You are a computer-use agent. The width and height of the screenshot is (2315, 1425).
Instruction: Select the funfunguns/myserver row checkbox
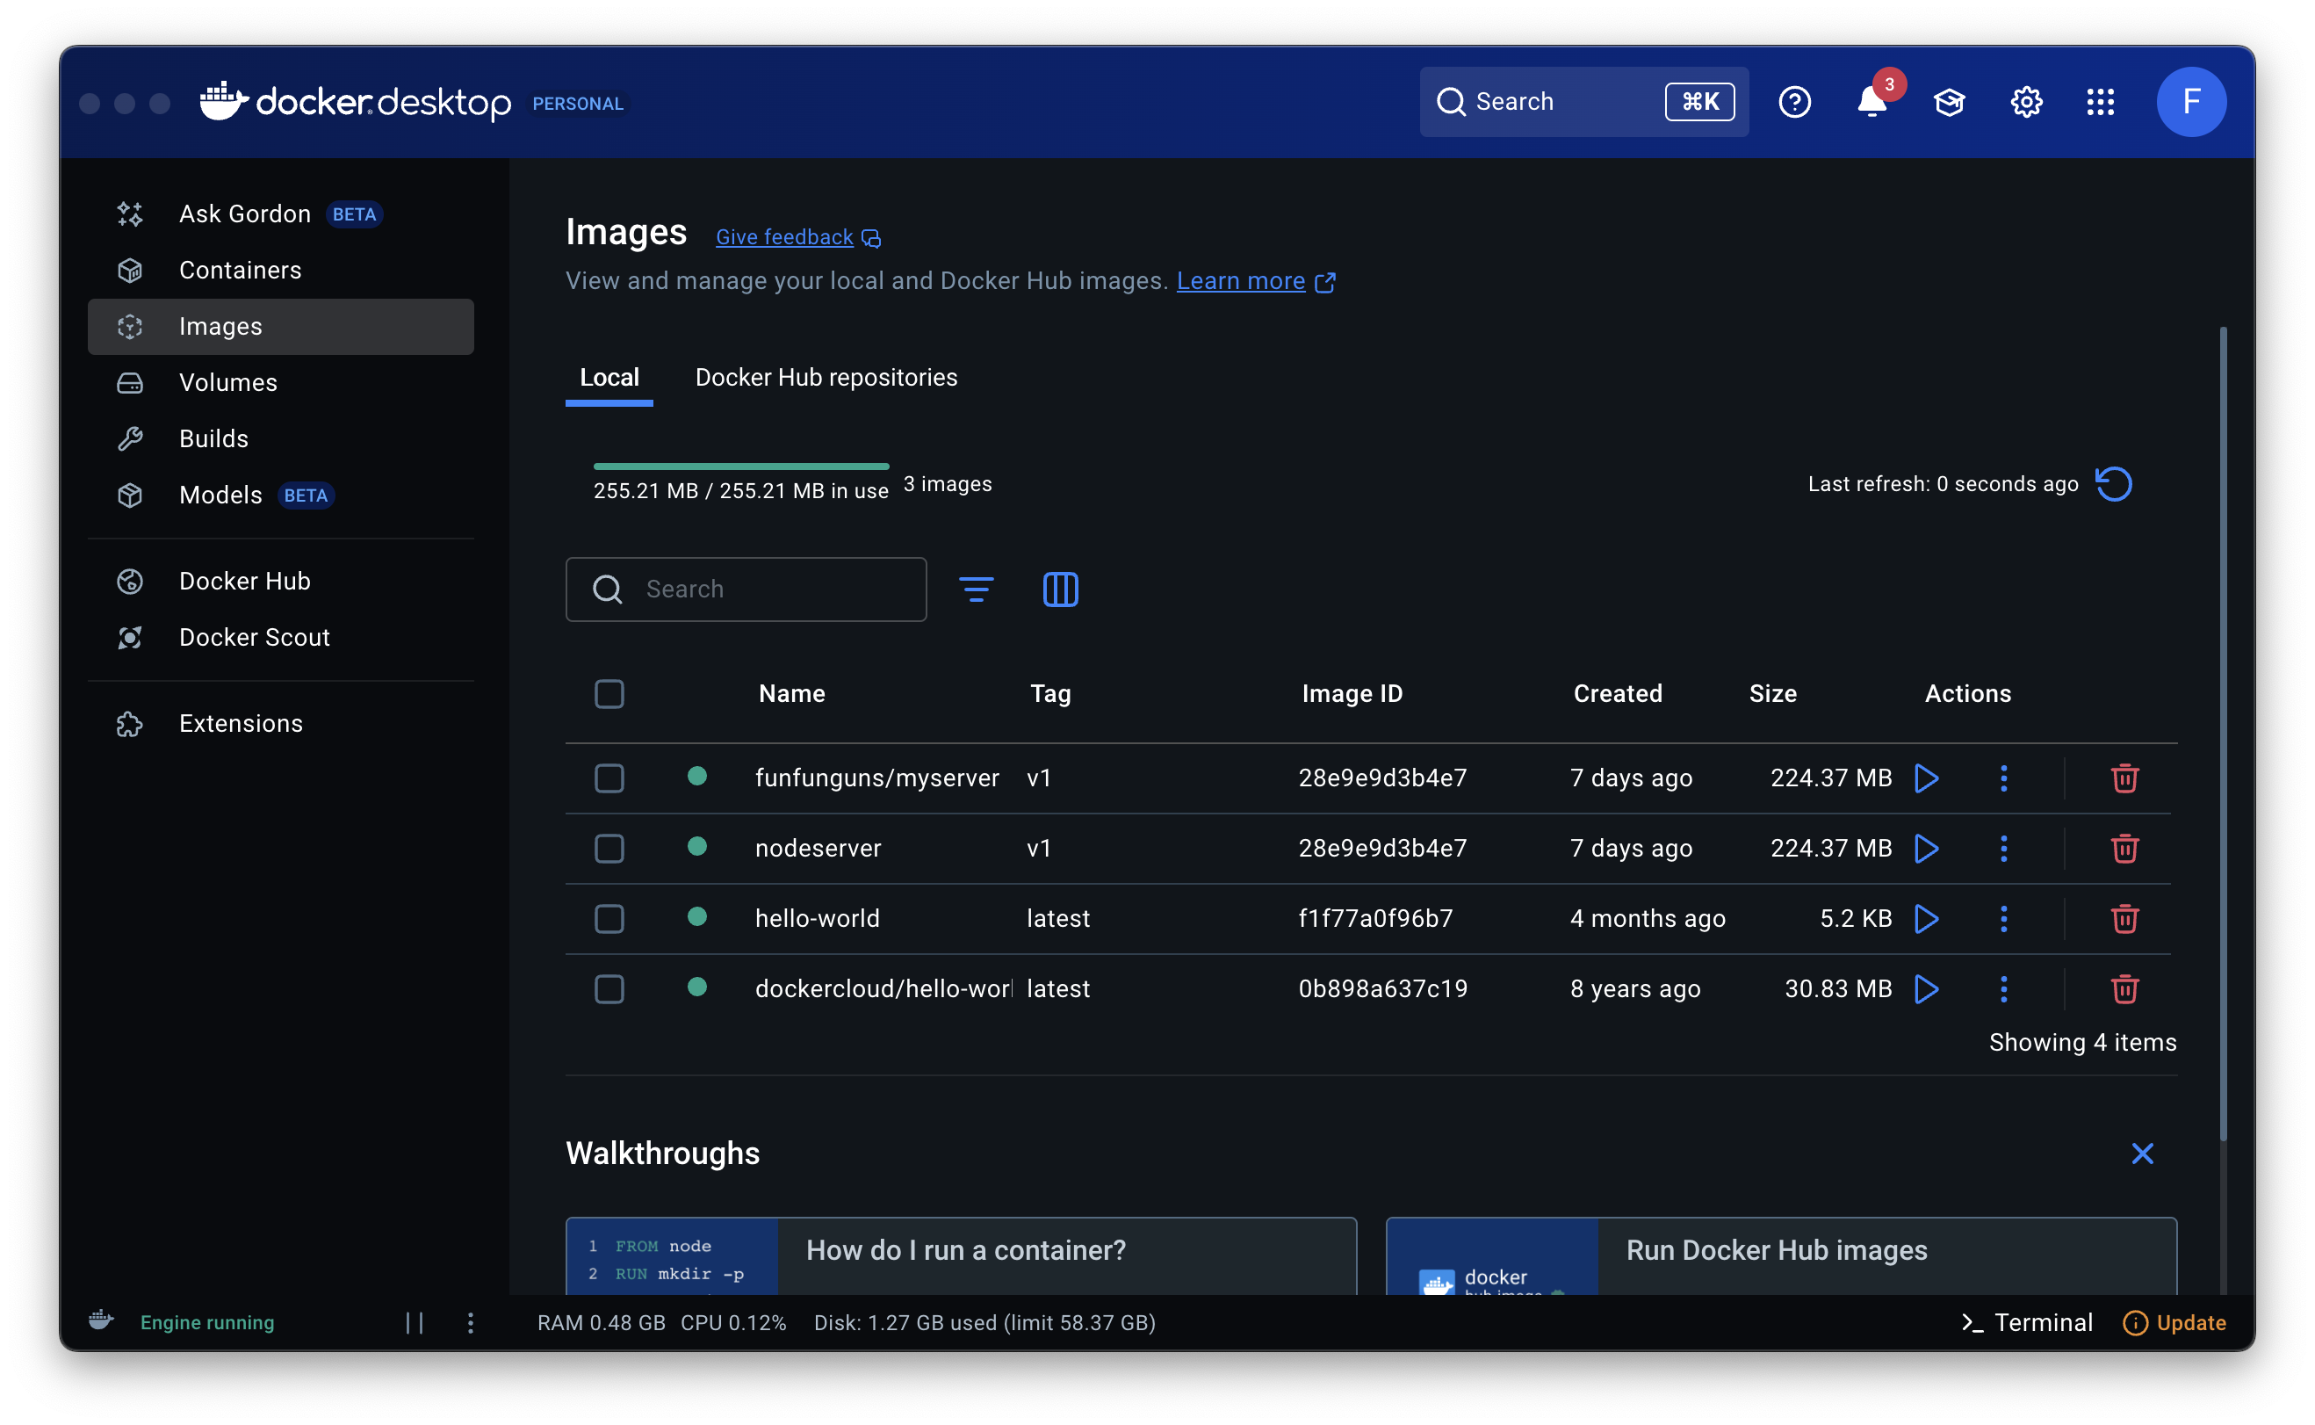(609, 778)
